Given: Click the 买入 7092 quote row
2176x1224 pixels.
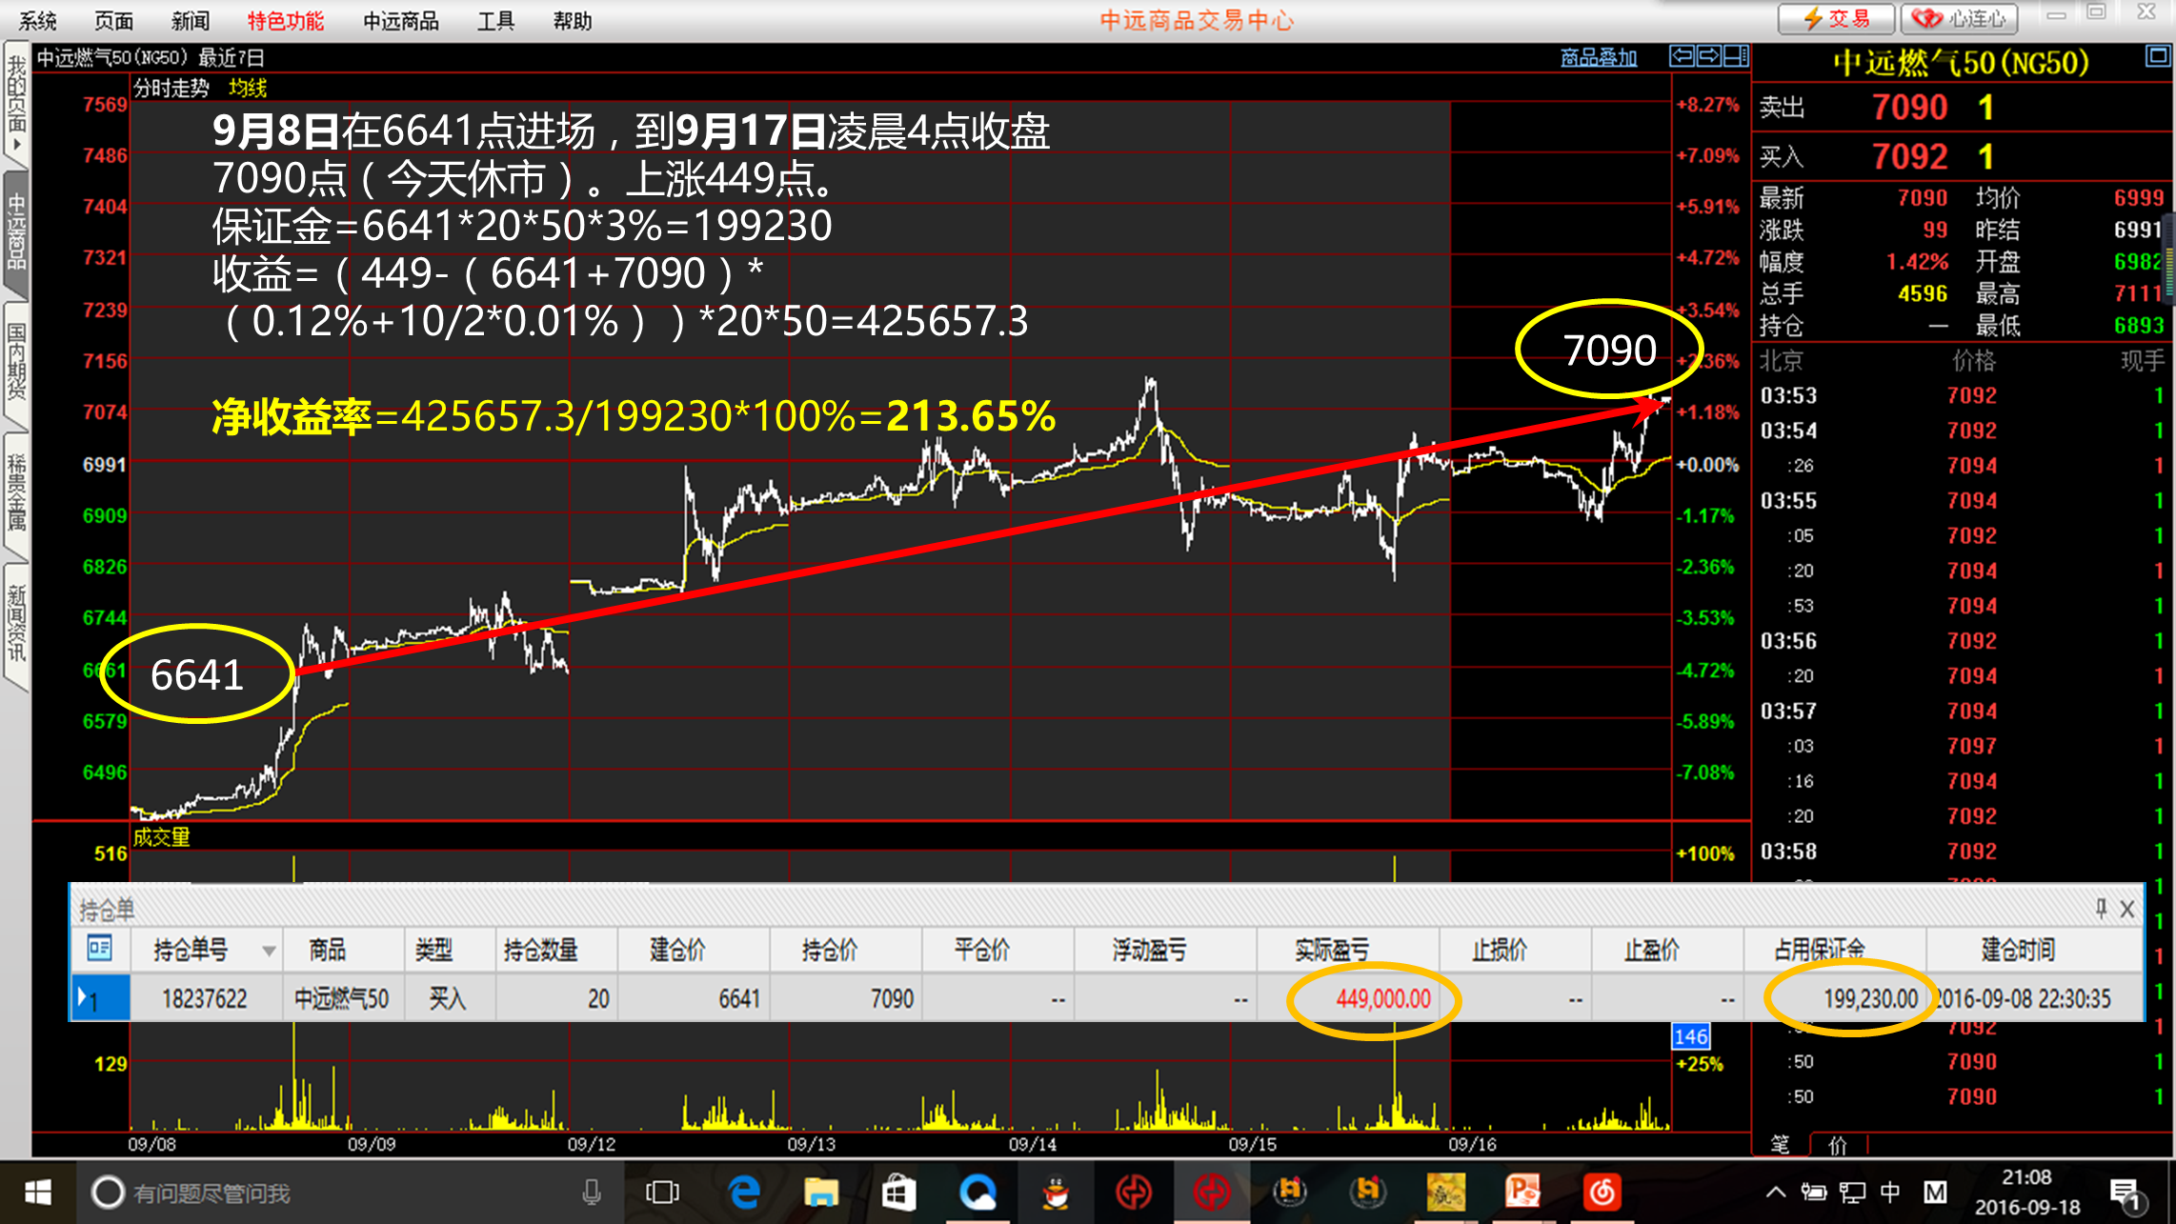Looking at the screenshot, I should 1963,156.
